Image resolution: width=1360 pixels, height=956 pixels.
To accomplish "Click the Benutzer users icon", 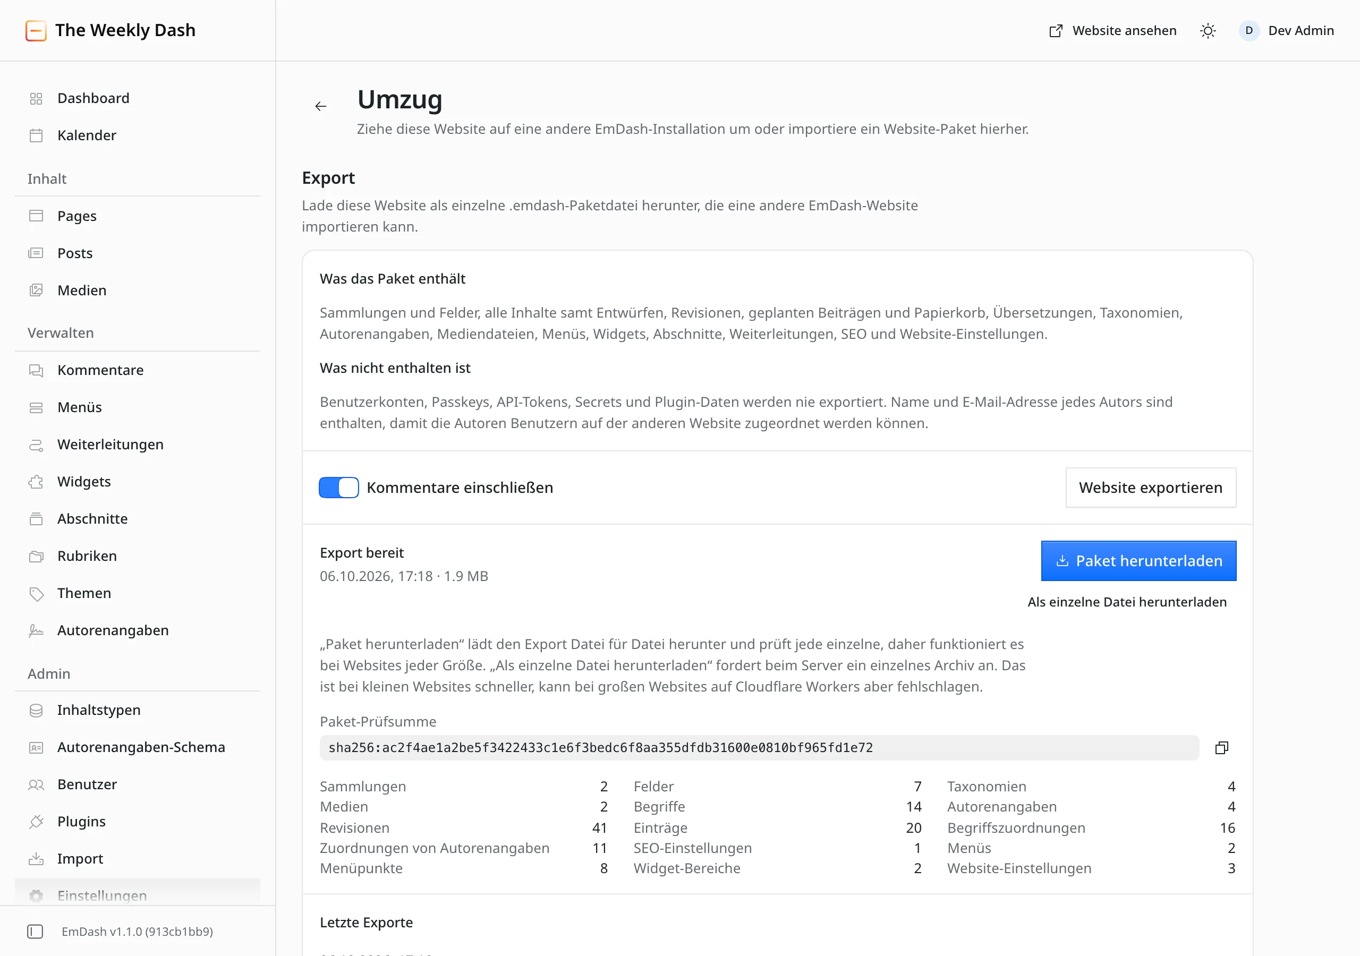I will [36, 785].
